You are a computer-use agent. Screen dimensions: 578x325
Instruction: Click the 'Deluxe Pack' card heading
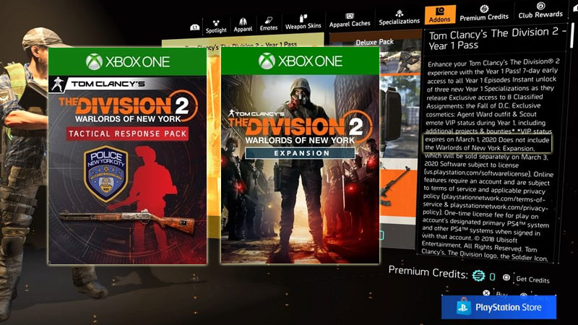click(374, 42)
